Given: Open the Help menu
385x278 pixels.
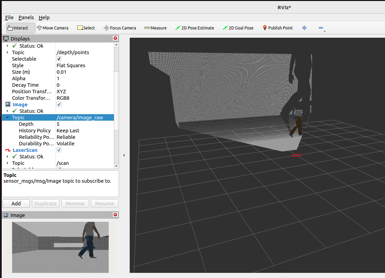Looking at the screenshot, I should (x=44, y=17).
